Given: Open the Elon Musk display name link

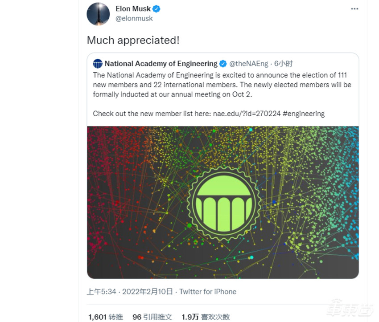Looking at the screenshot, I should click(x=133, y=8).
